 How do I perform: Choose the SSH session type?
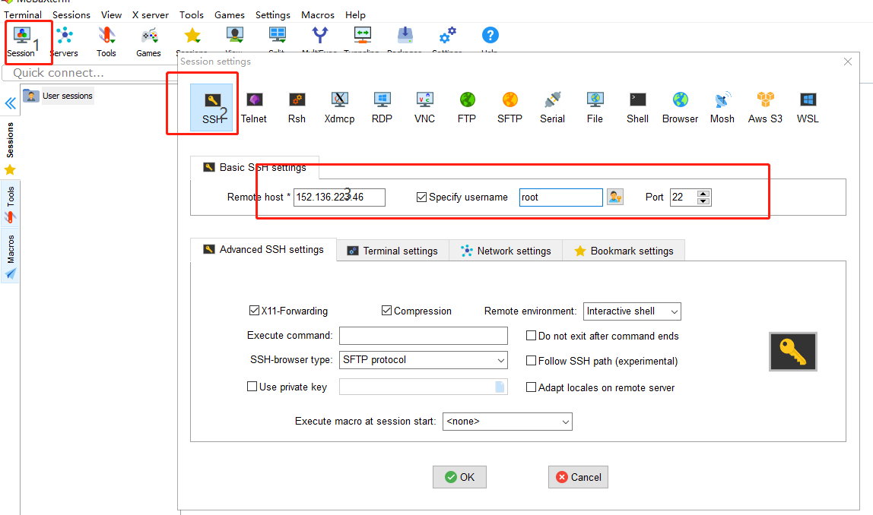211,108
